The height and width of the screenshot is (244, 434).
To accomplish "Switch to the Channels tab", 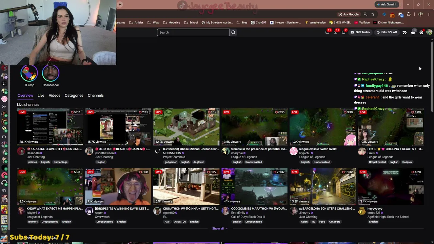I will point(96,96).
